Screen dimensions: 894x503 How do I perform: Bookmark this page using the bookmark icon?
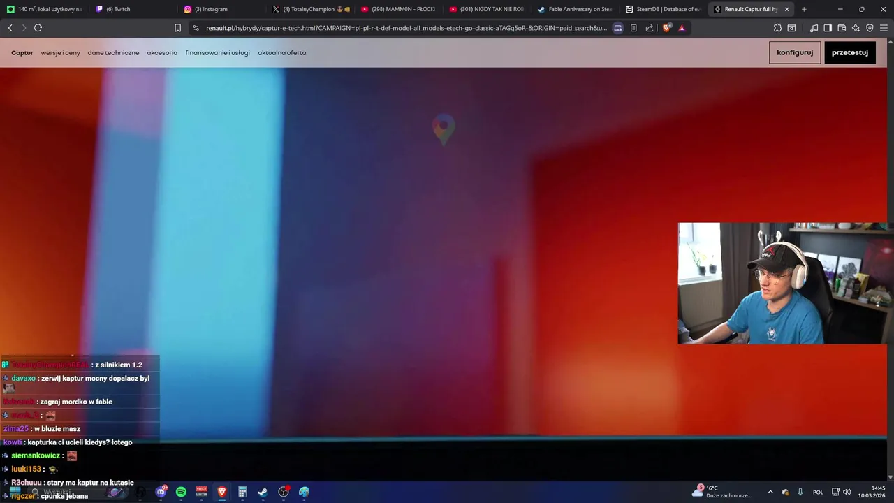[x=177, y=28]
